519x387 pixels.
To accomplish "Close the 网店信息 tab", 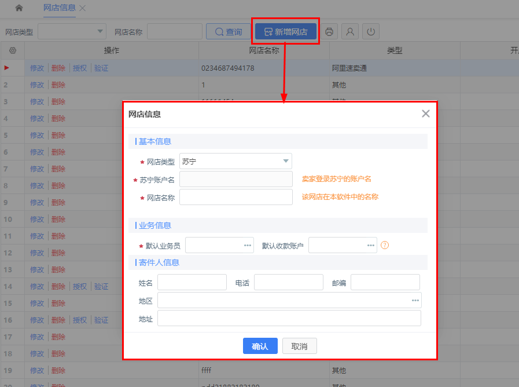I will [83, 8].
